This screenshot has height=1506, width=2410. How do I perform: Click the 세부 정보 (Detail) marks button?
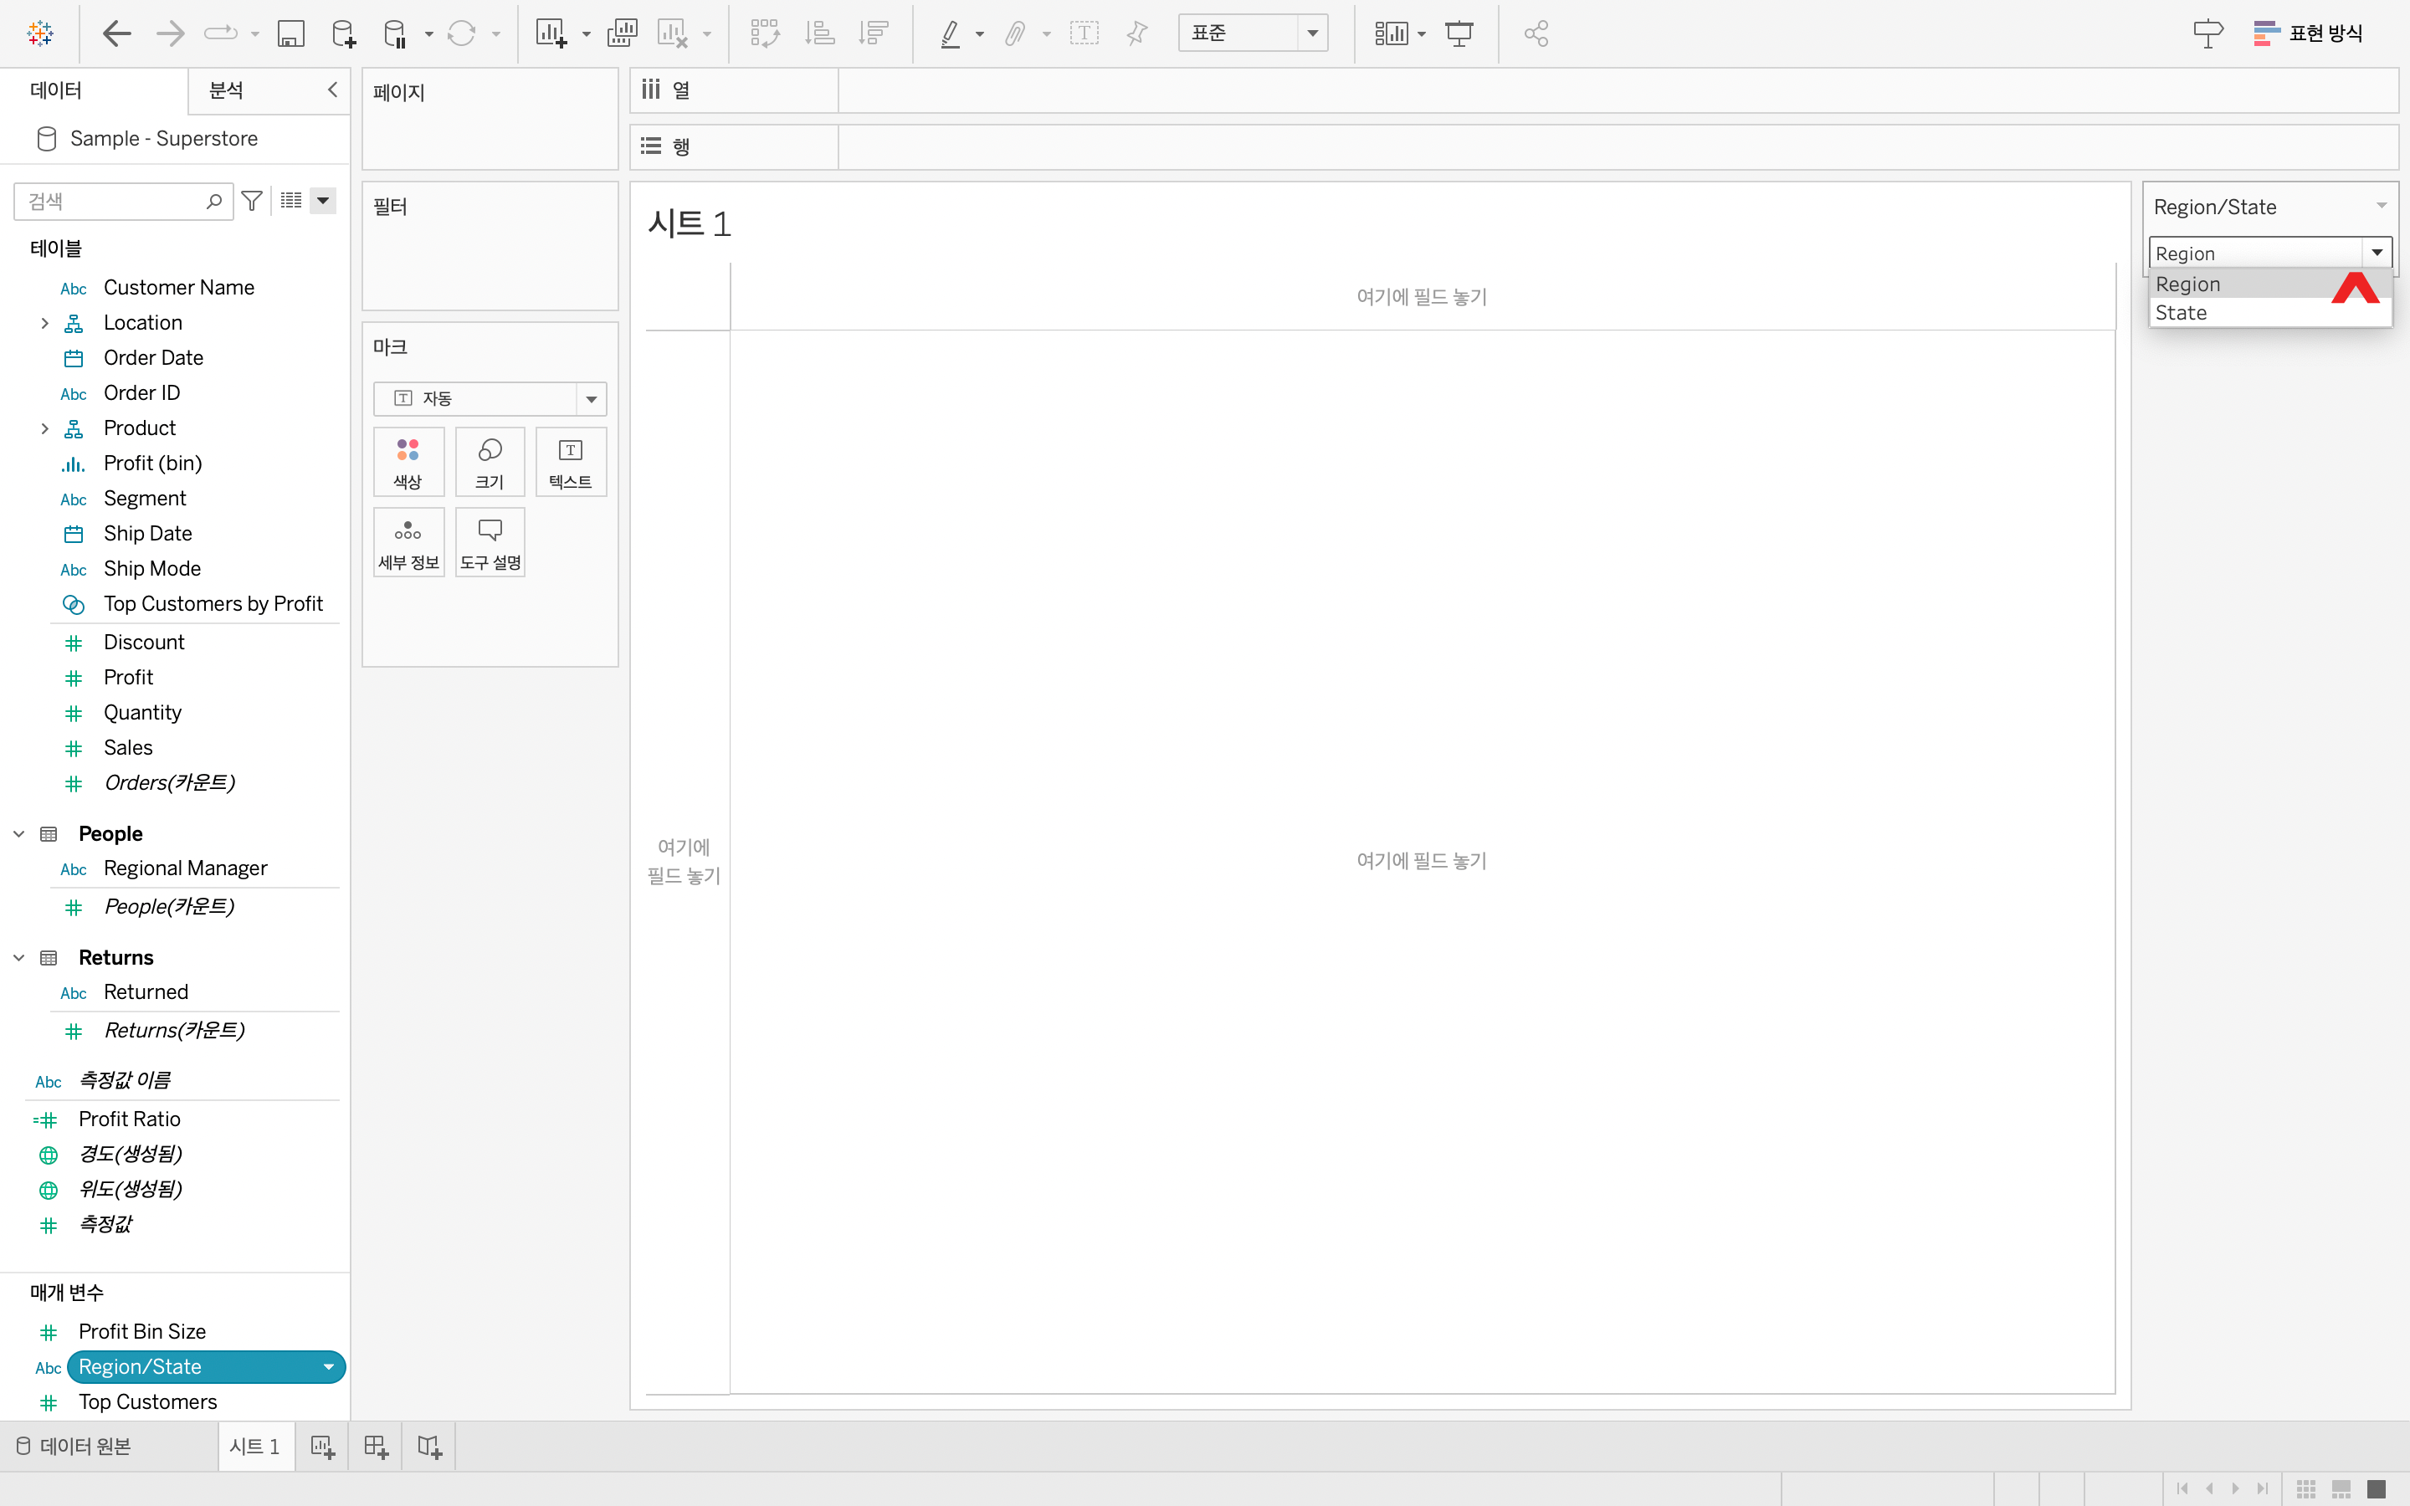coord(408,543)
